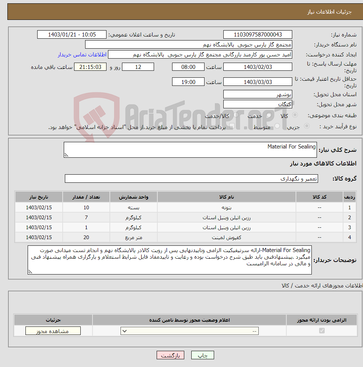Screen dimensions: 363x367
Task: Click the الزامی بودن ارائه مجوز header
Action: (322, 320)
